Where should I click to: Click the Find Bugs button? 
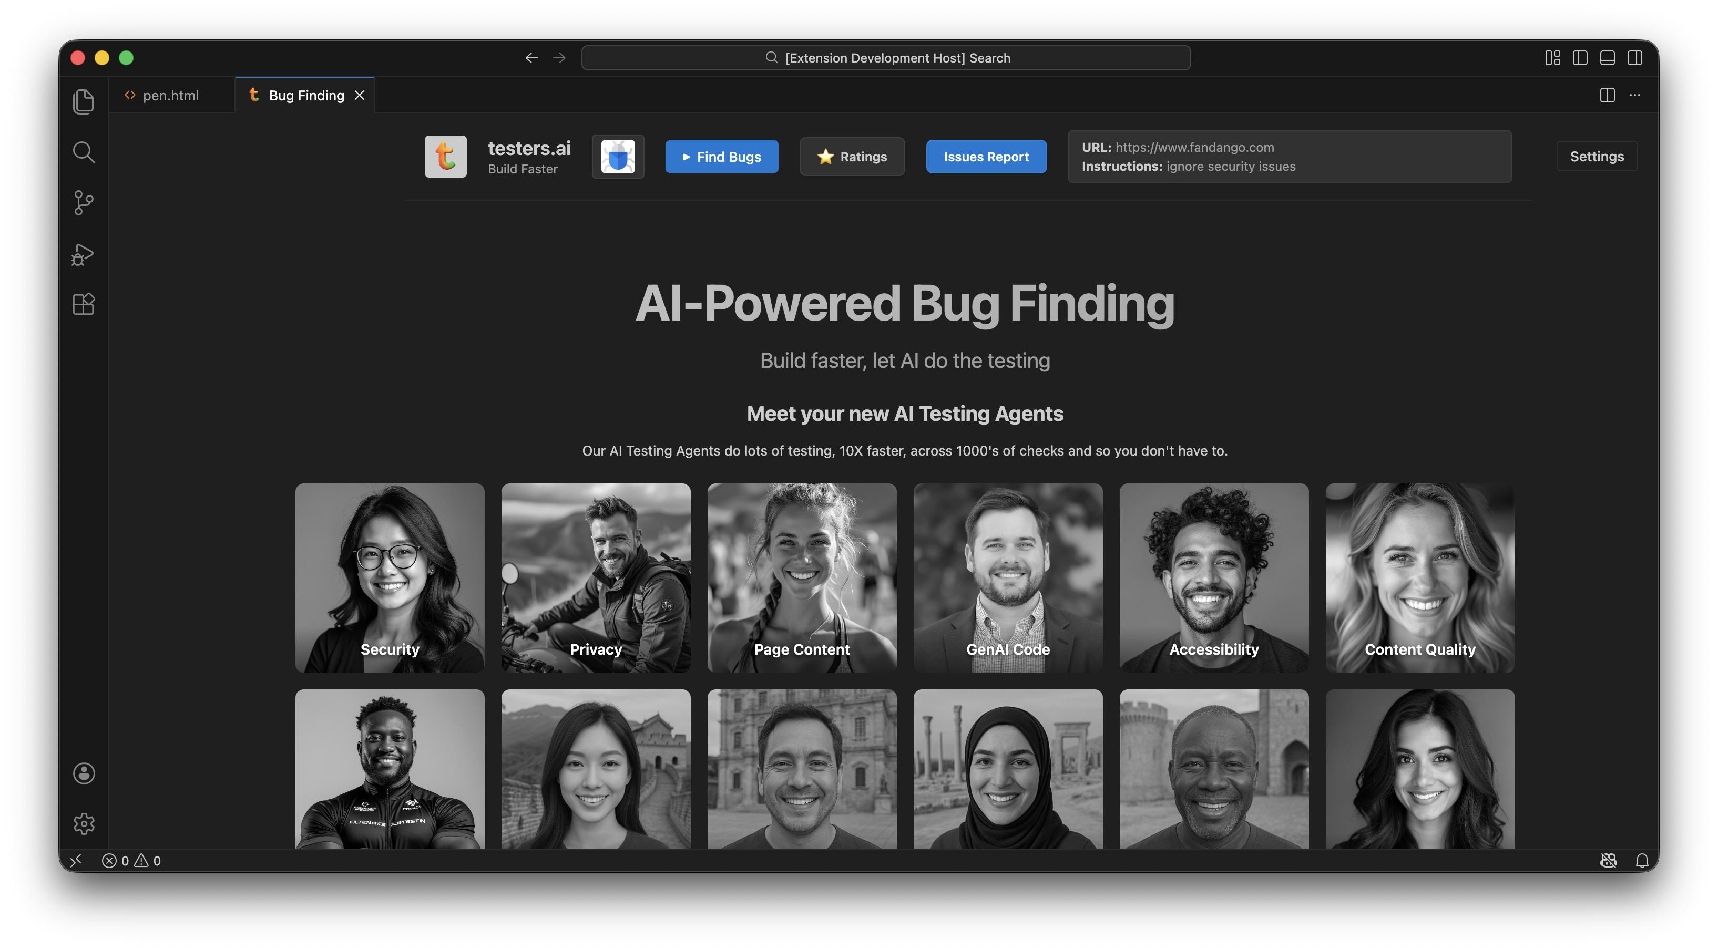(722, 157)
